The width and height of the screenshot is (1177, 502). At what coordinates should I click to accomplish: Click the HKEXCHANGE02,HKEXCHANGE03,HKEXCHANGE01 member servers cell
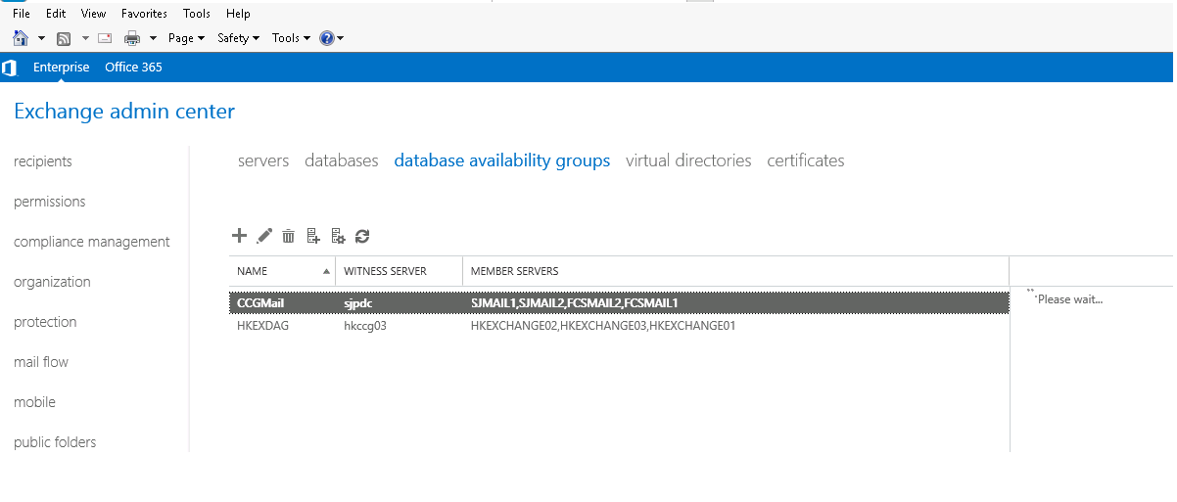603,326
